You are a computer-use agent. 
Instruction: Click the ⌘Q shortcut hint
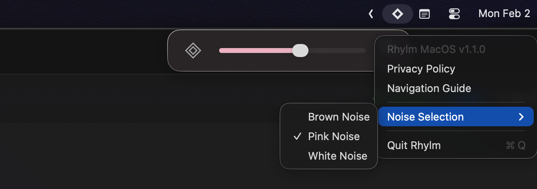tap(515, 145)
